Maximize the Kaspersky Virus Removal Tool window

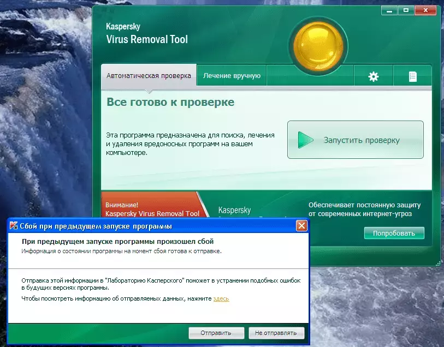click(x=406, y=10)
